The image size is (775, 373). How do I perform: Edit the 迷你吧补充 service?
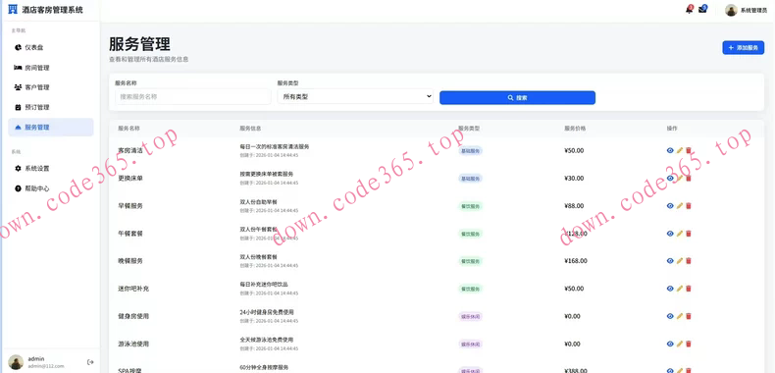[x=680, y=289]
